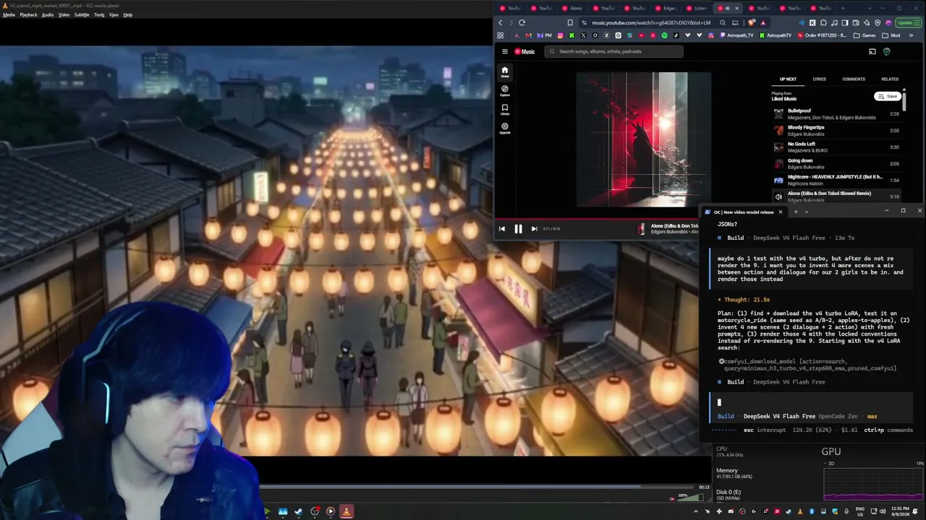Open Upgrade in YouTube Music sidebar
This screenshot has height=520, width=926.
(x=505, y=128)
